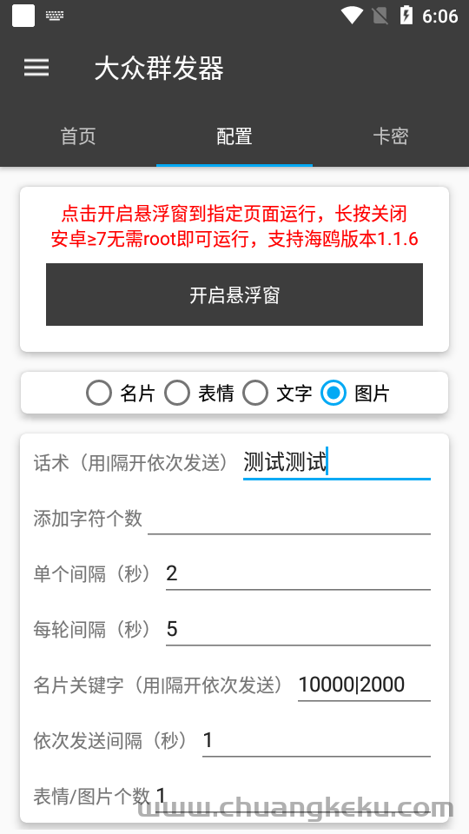Tap the keyboard notification icon
Screen dimensions: 469x834
coord(54,16)
